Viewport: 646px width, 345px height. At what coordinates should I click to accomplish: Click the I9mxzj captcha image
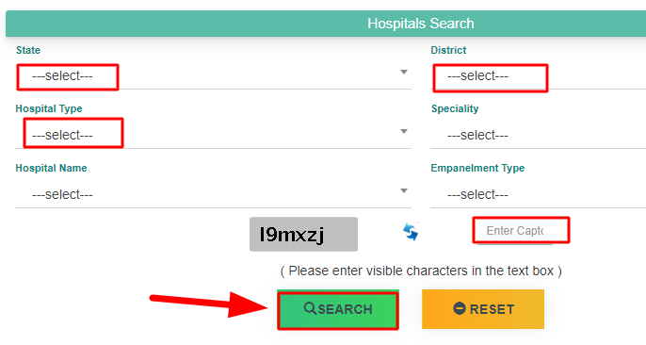click(303, 234)
